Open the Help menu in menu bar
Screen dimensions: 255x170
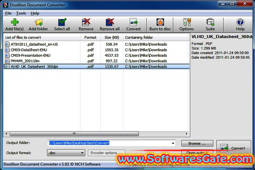tap(35, 13)
